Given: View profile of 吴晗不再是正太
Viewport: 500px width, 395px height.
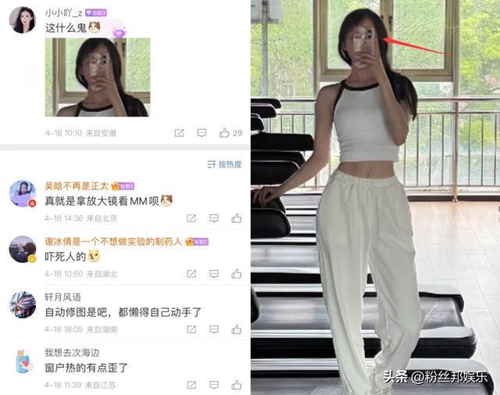Looking at the screenshot, I should pos(77,186).
